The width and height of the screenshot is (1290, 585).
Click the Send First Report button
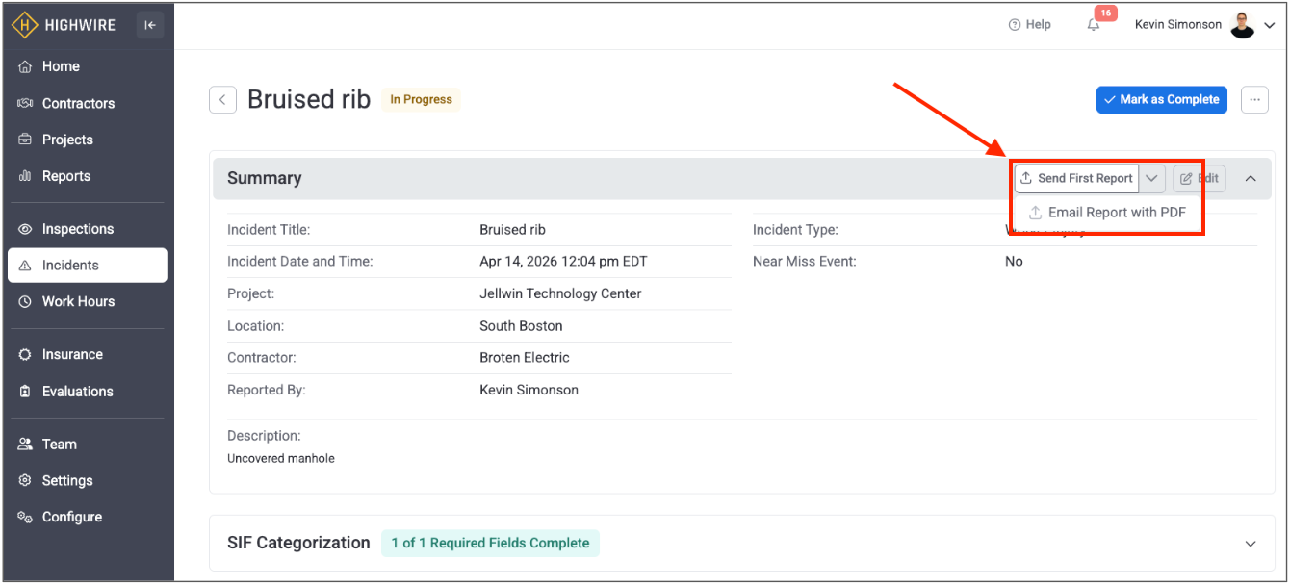1076,179
